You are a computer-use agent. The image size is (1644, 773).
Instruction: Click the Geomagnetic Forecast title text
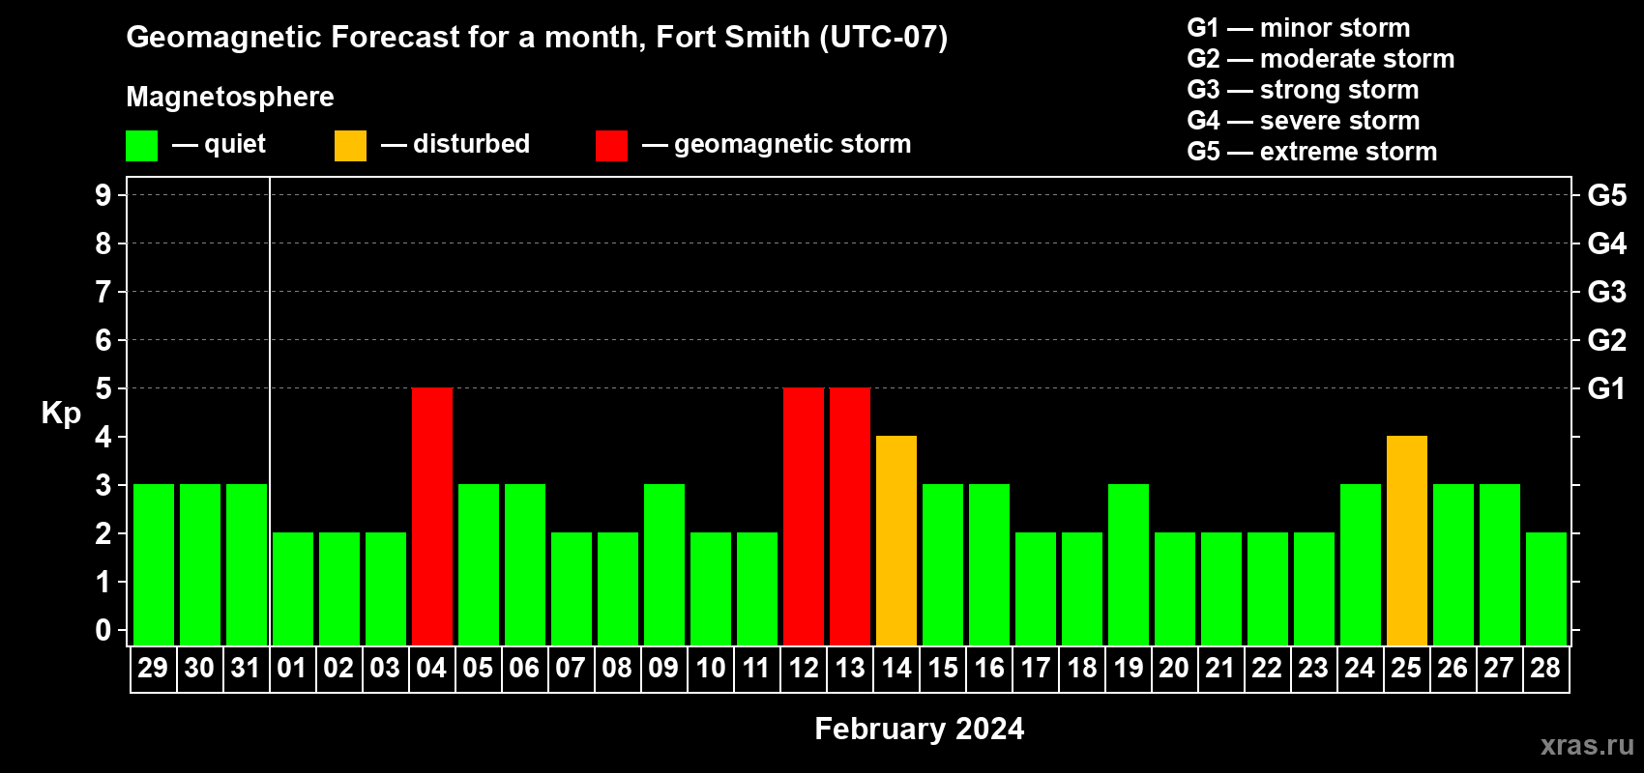537,37
